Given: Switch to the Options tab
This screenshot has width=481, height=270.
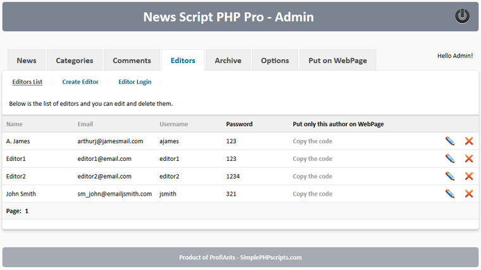Looking at the screenshot, I should [x=275, y=60].
